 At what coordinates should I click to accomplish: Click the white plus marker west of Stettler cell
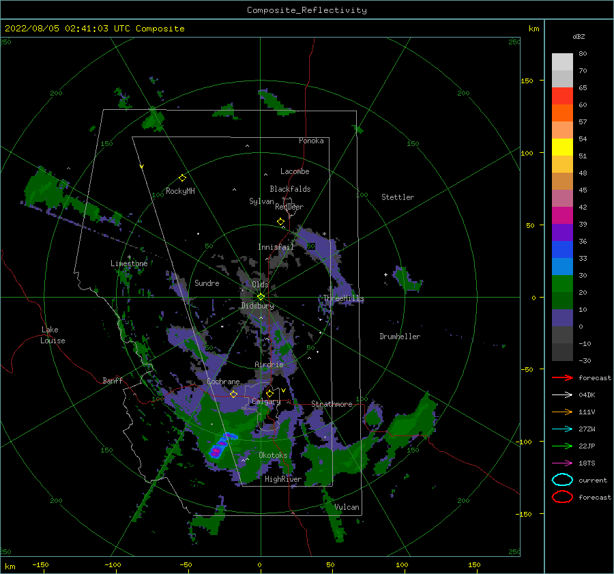385,274
